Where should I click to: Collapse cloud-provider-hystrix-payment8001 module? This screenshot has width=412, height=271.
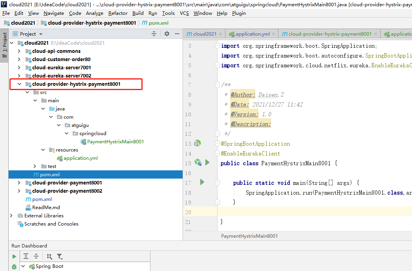(19, 84)
